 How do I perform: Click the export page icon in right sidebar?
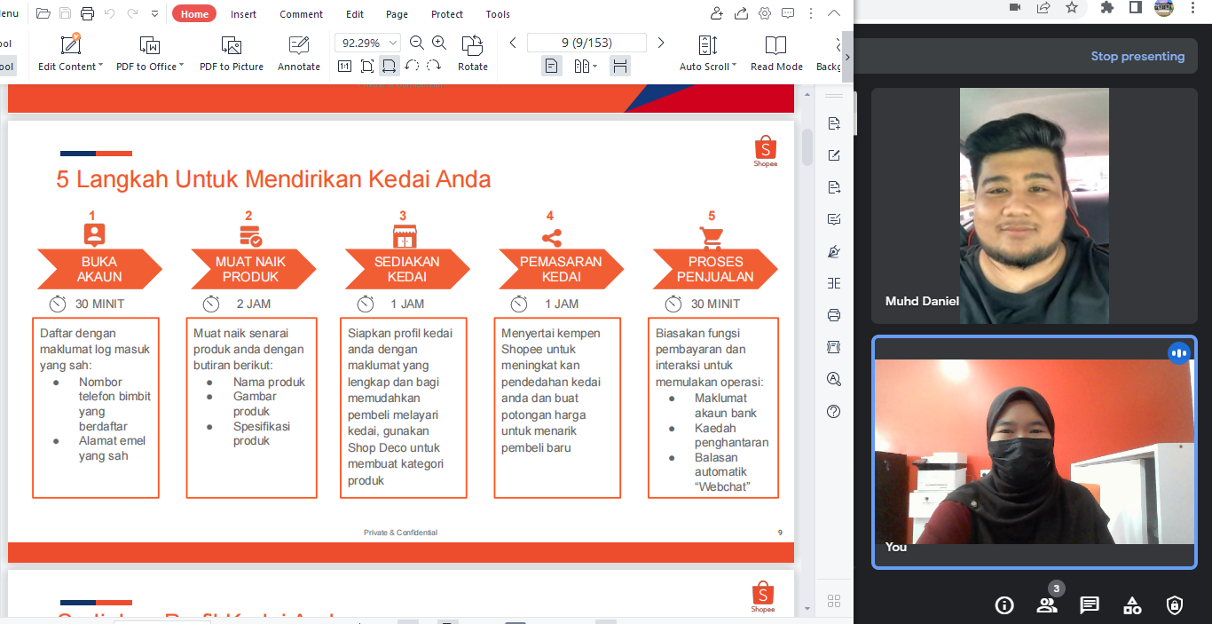pyautogui.click(x=833, y=187)
